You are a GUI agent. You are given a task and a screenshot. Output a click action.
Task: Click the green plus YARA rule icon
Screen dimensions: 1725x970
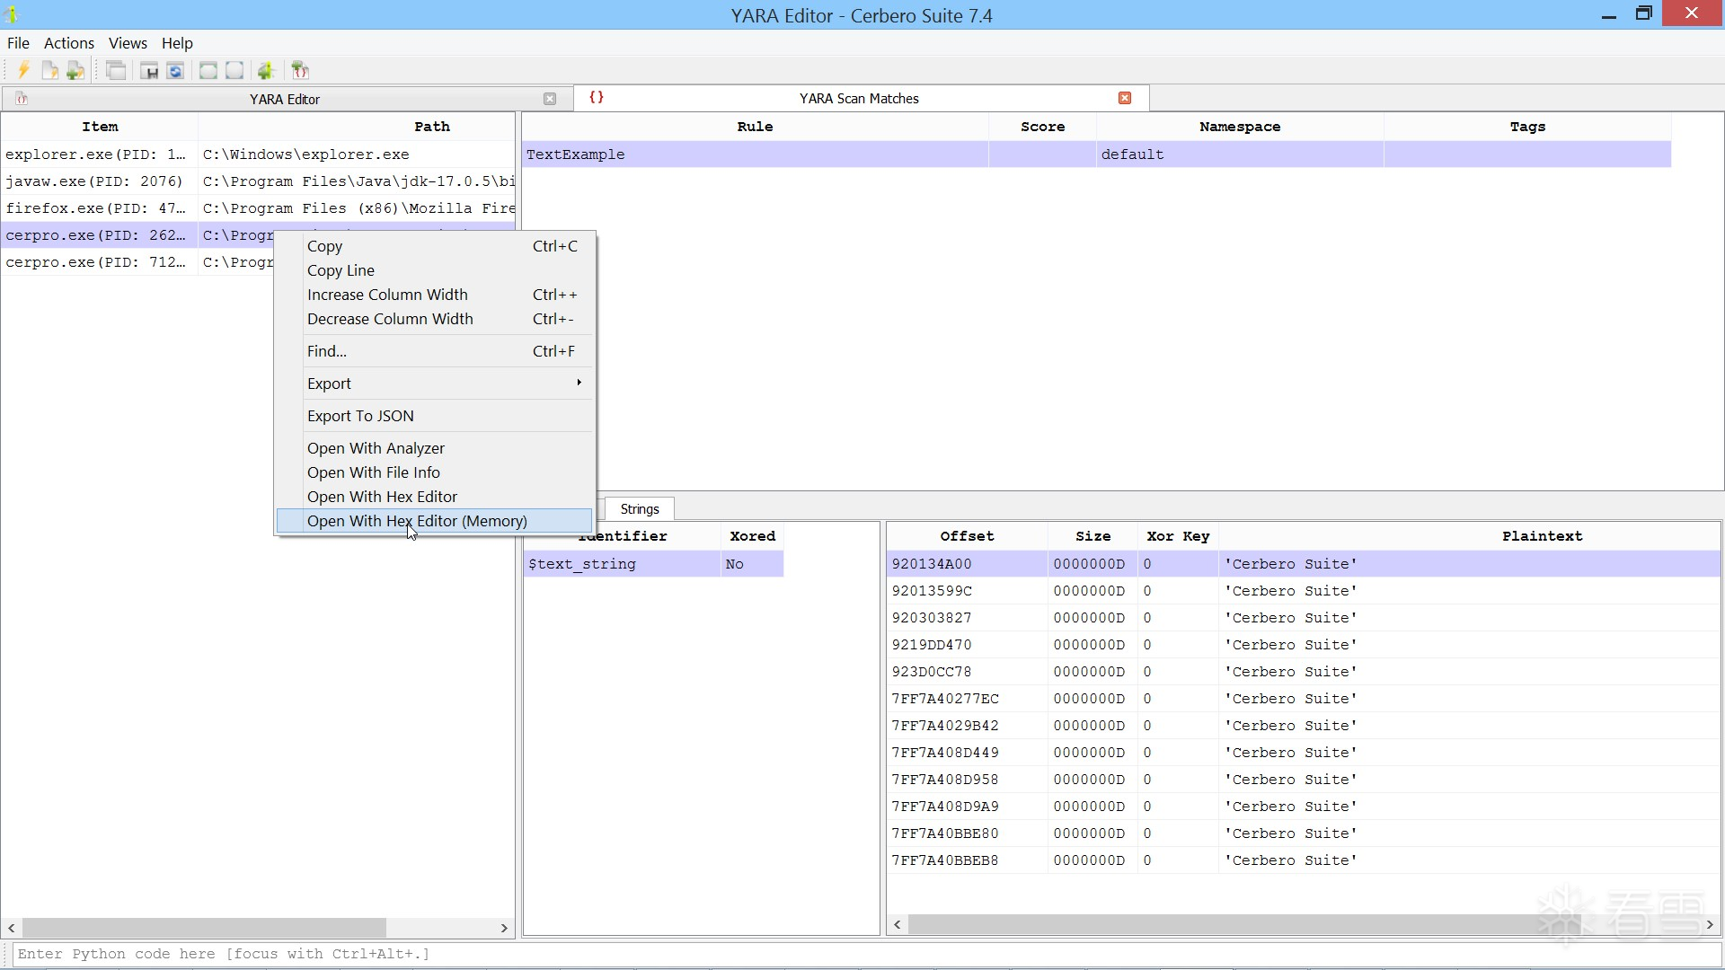point(300,70)
